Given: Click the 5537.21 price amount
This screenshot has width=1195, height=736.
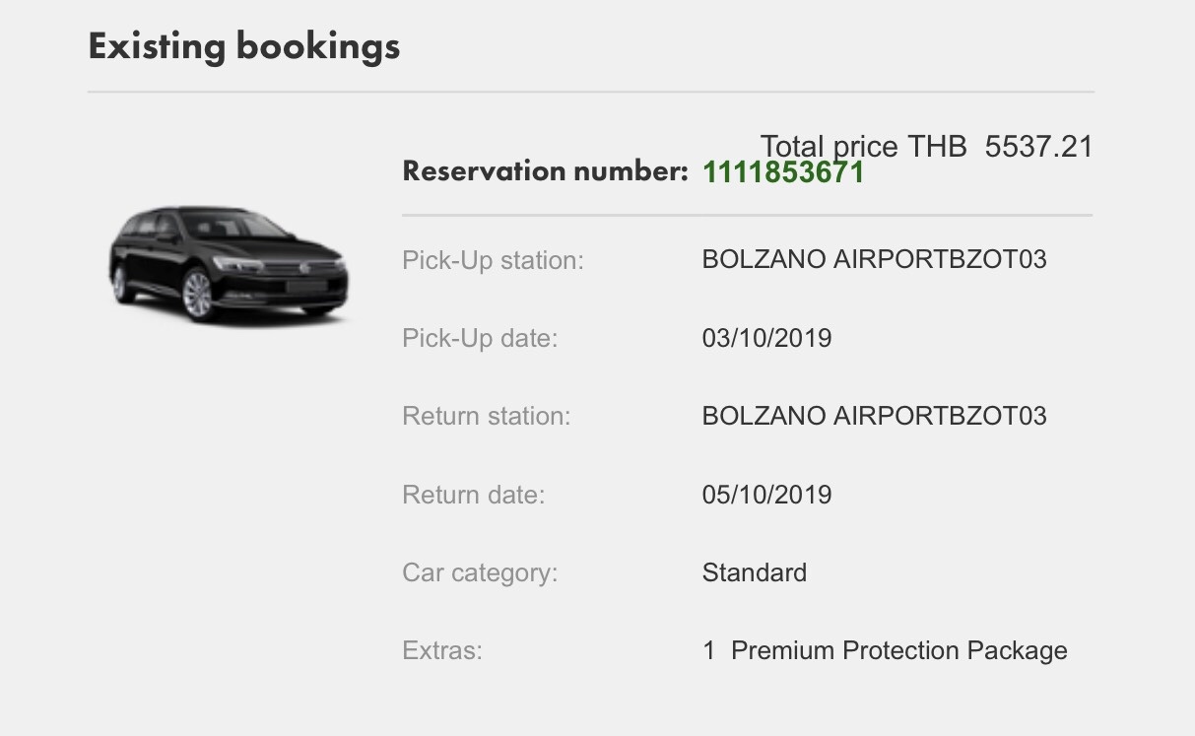Looking at the screenshot, I should [x=1038, y=147].
